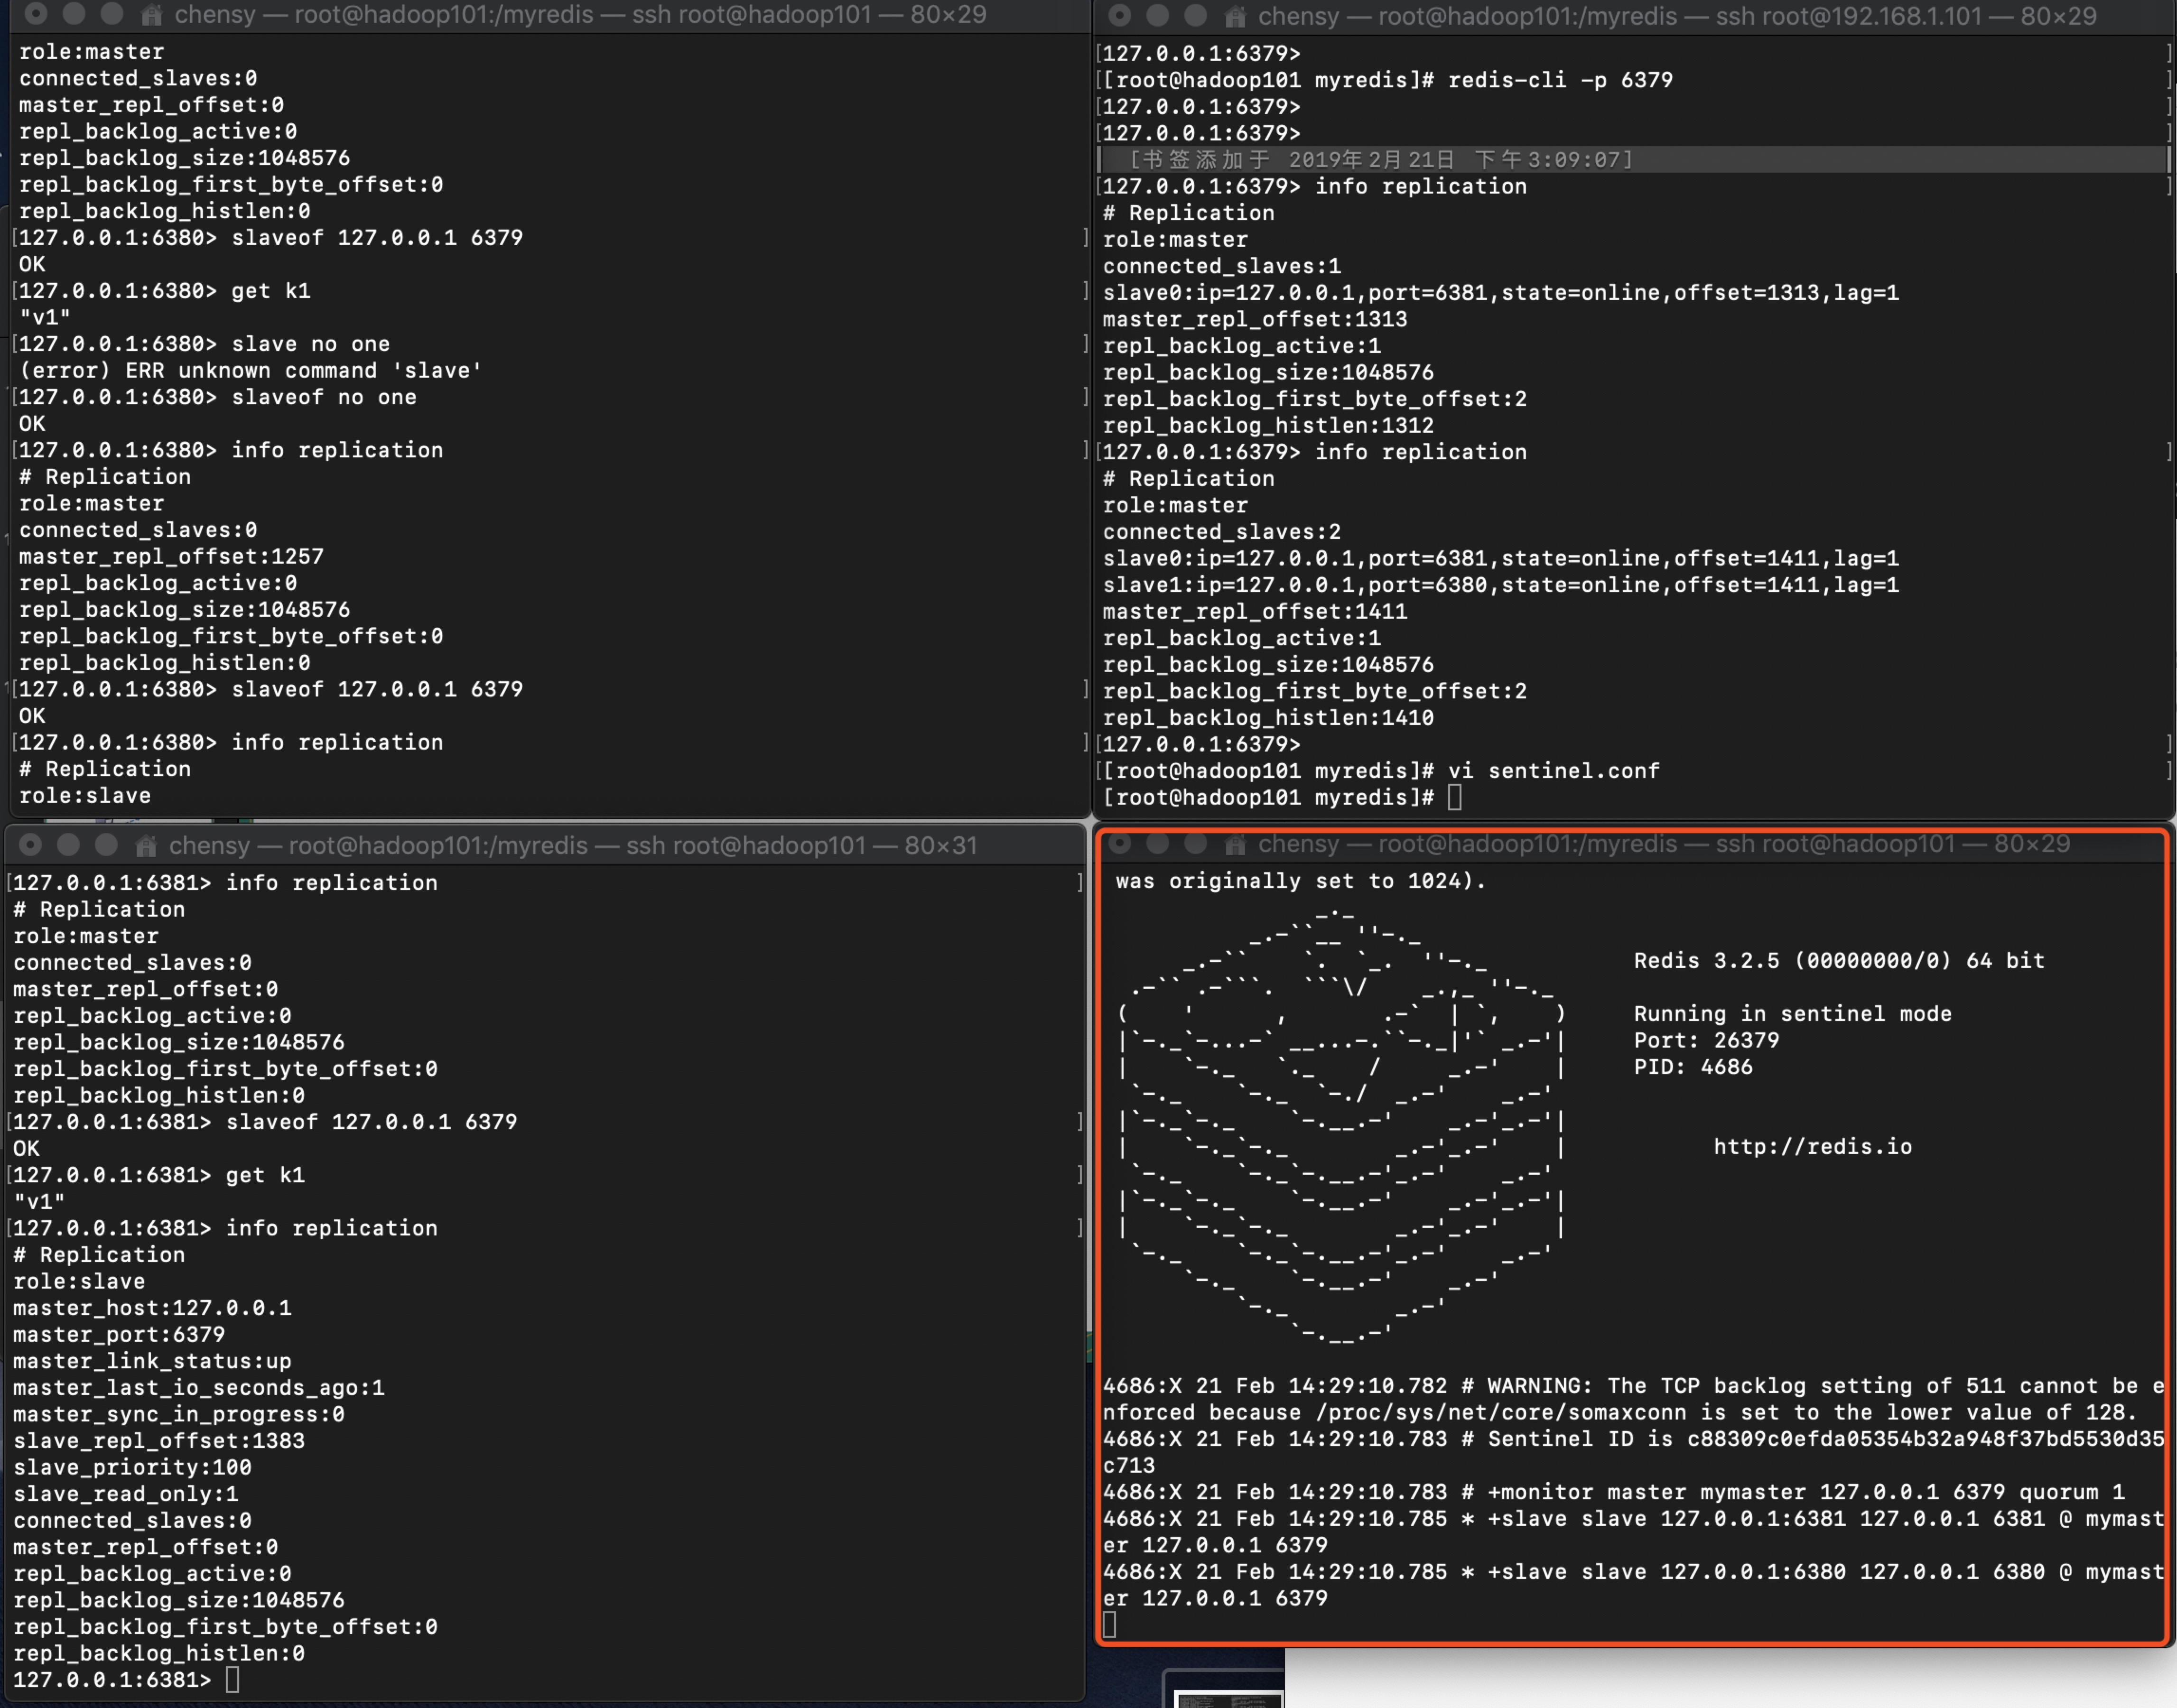Select the title bar text of the root@192.168.1.101 window
Screen dimensions: 2177x1708
pos(1677,16)
